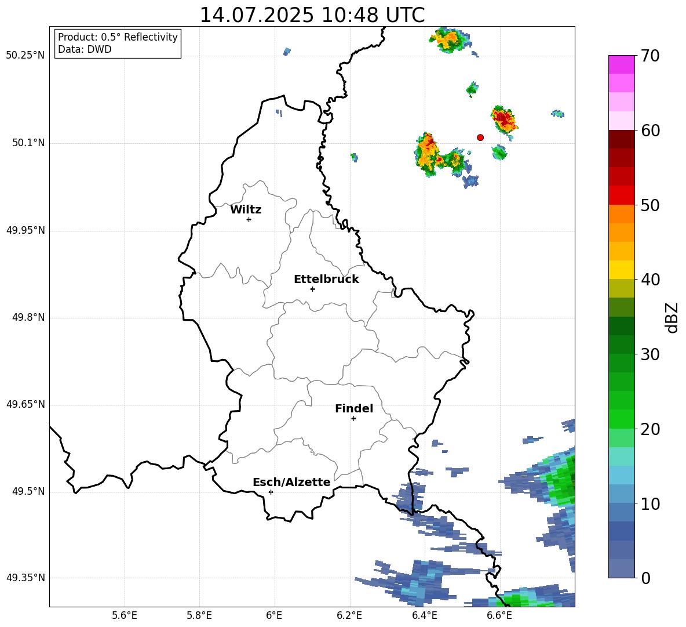
Task: Click the dark red colorbar segment below 60
Action: (x=621, y=139)
